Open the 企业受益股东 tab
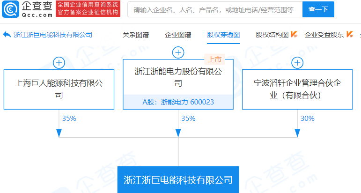 (x=324, y=35)
